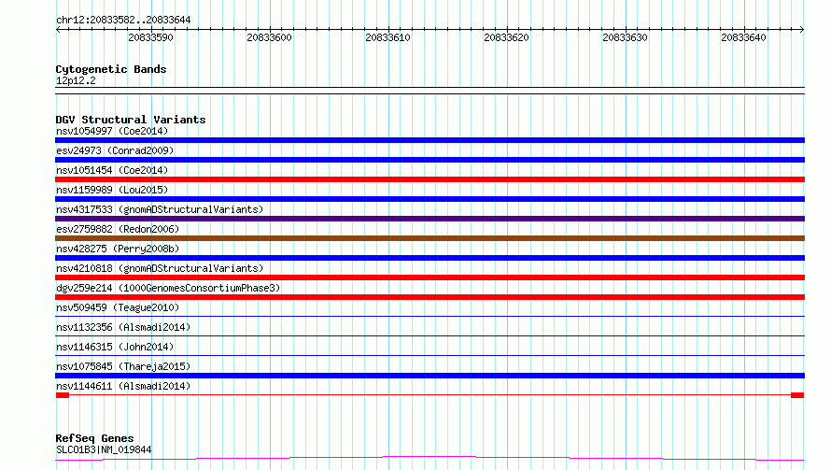Open variant nsv509459 (Teague2010) label

(x=118, y=307)
